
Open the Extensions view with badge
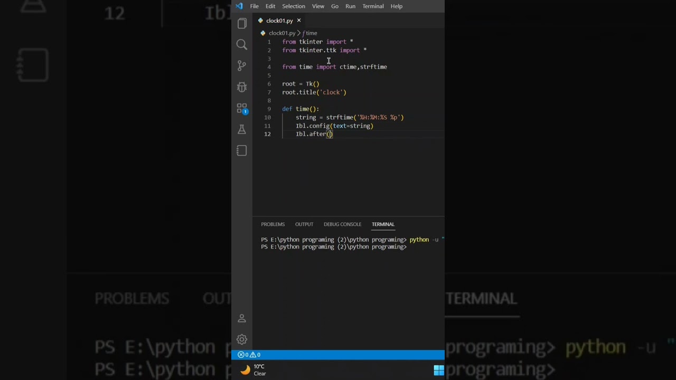point(242,109)
